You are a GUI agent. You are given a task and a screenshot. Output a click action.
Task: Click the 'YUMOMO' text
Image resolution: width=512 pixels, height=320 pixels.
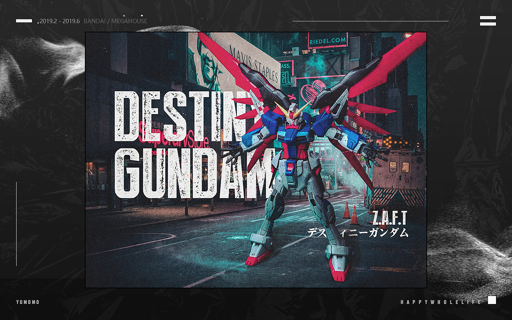[x=28, y=302]
